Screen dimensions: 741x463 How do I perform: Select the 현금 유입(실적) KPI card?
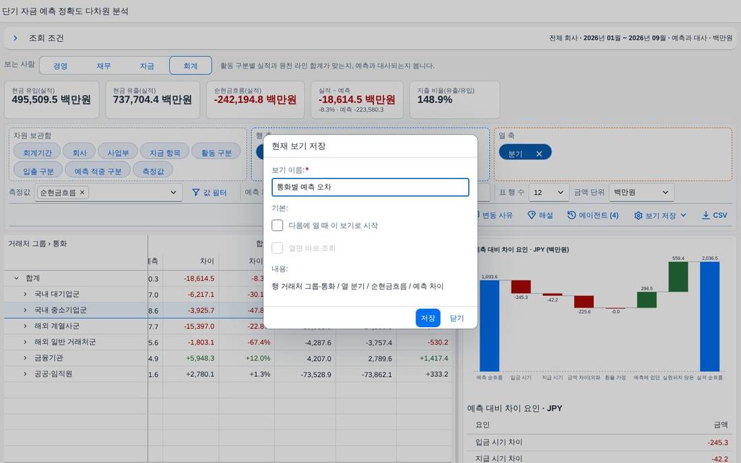[x=51, y=100]
